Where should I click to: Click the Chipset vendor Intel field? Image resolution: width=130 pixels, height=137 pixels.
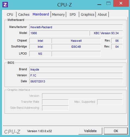point(40,41)
